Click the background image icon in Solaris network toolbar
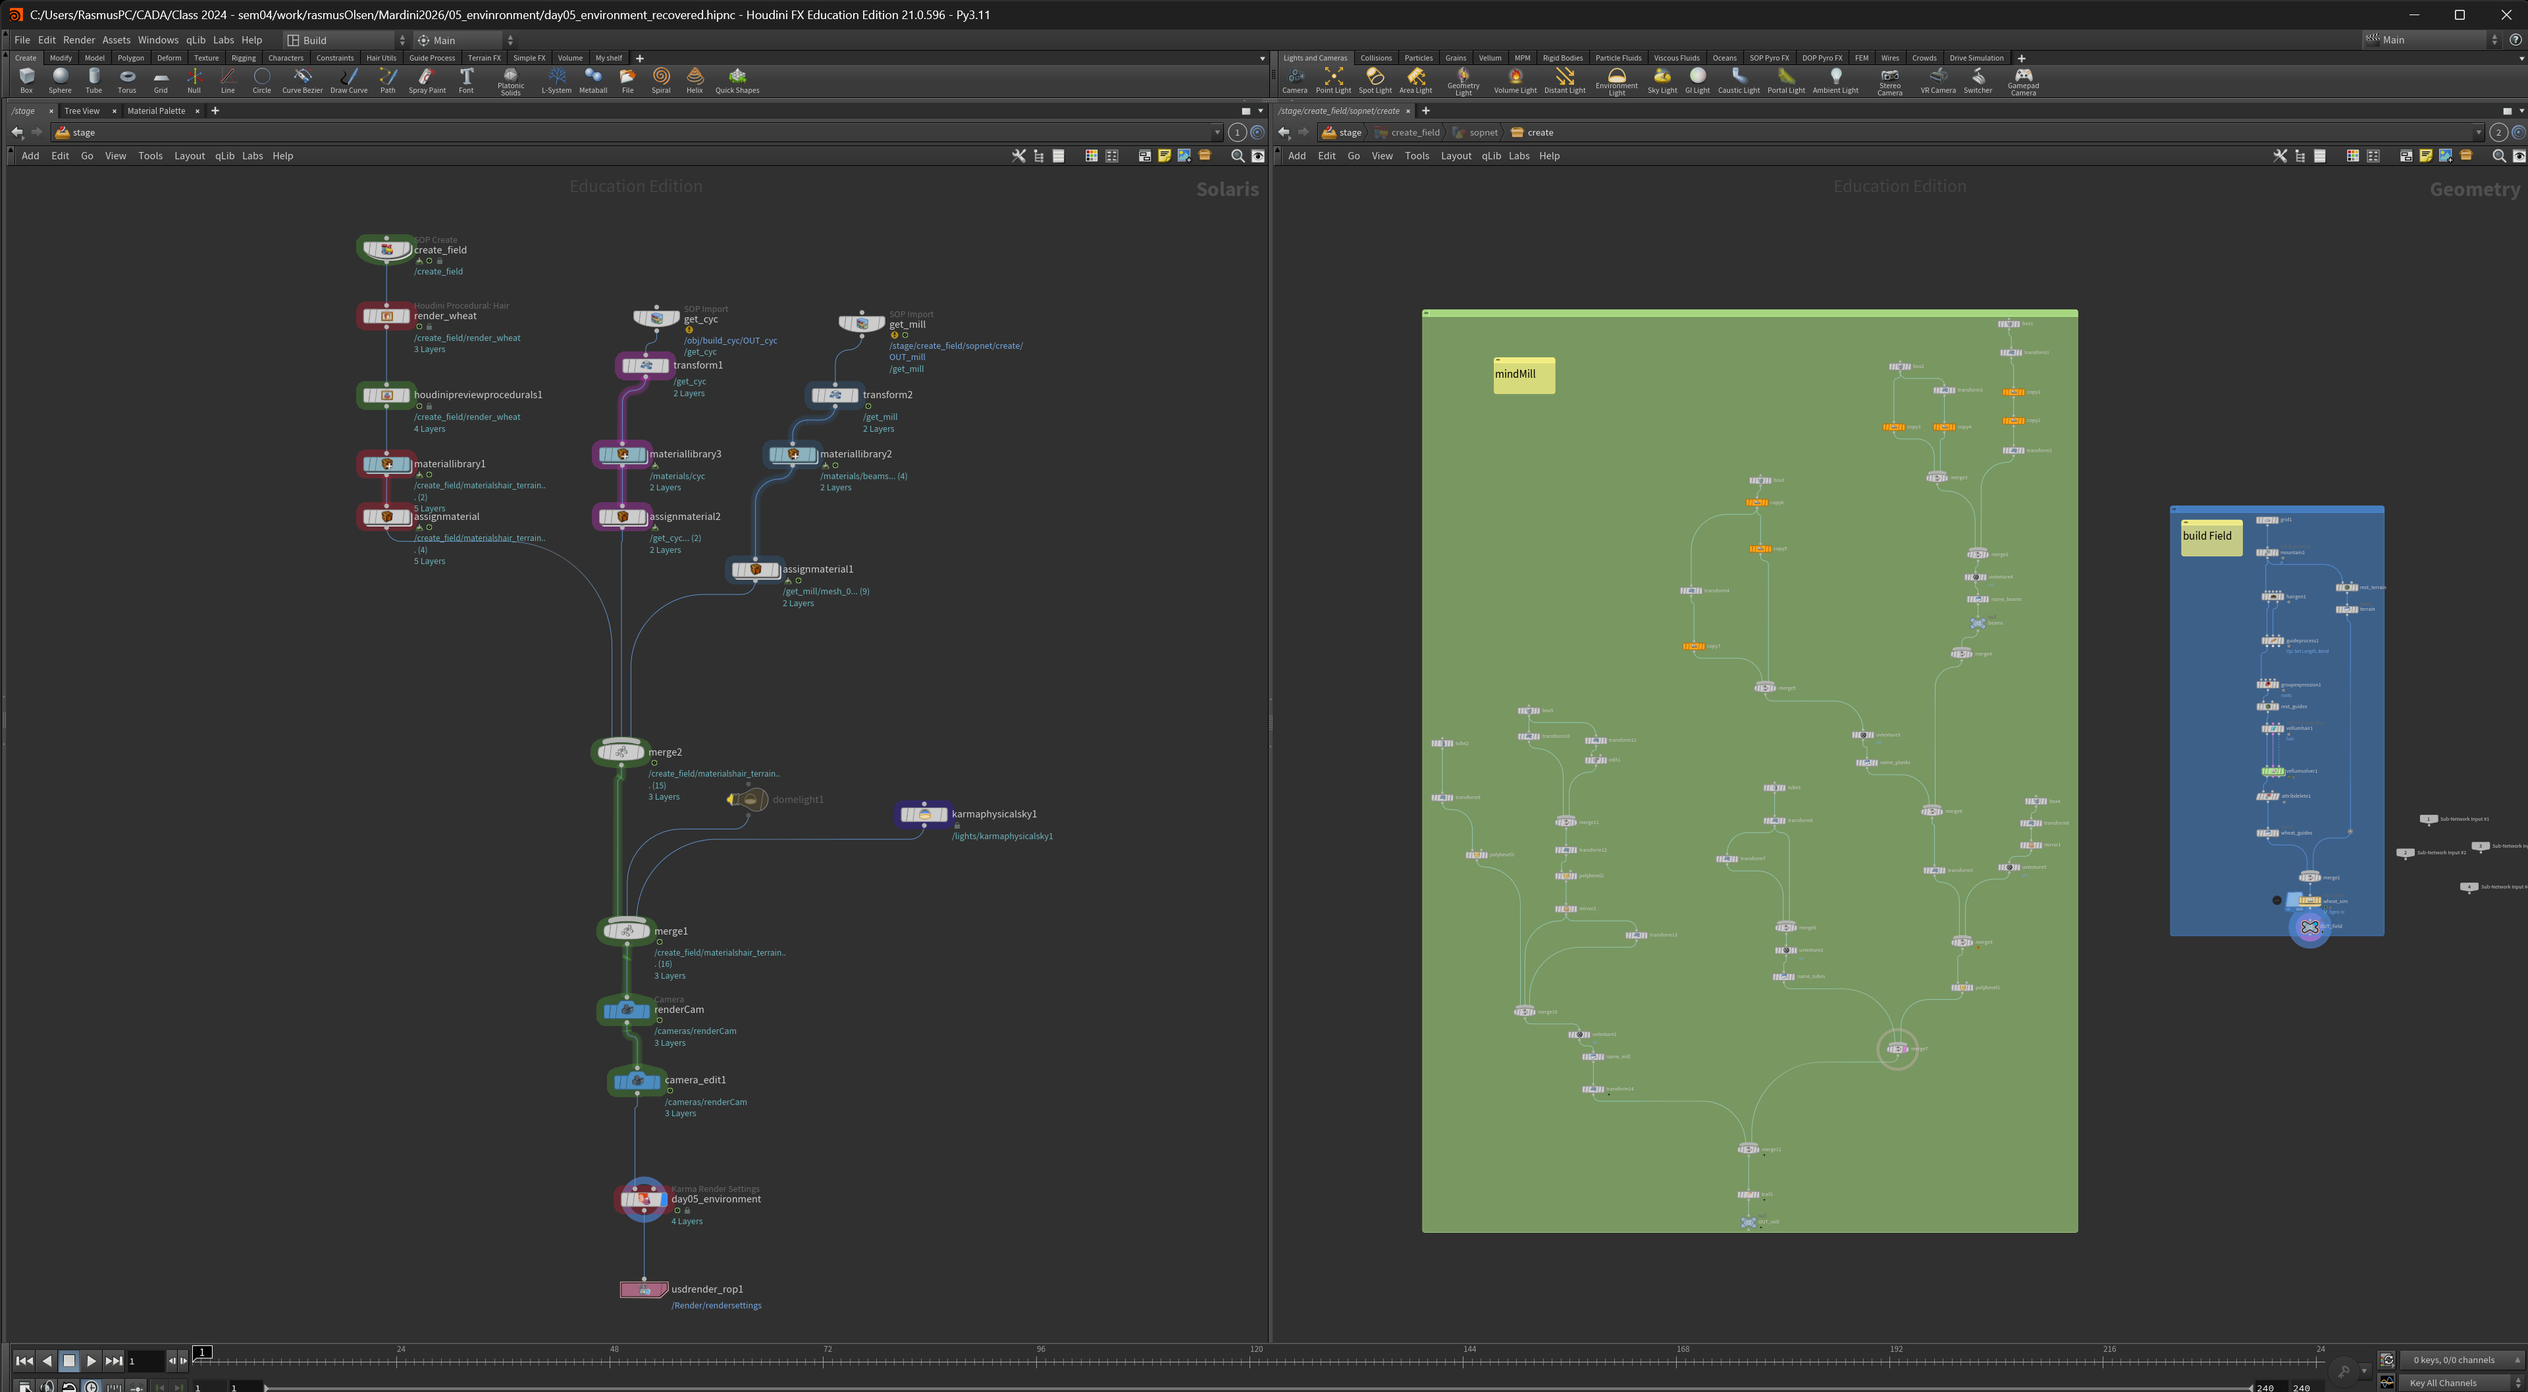The width and height of the screenshot is (2528, 1392). [x=1184, y=156]
